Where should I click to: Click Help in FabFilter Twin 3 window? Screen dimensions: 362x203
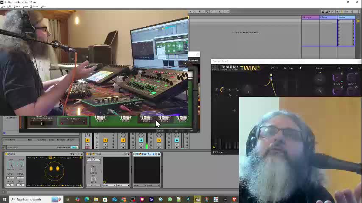[350, 68]
